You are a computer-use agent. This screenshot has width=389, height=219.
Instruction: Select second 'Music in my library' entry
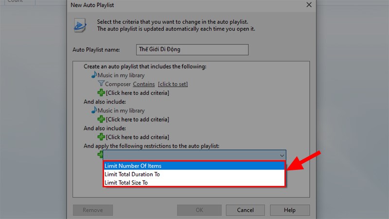tap(121, 110)
